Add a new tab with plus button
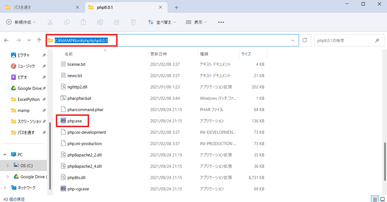The image size is (387, 202). [176, 7]
